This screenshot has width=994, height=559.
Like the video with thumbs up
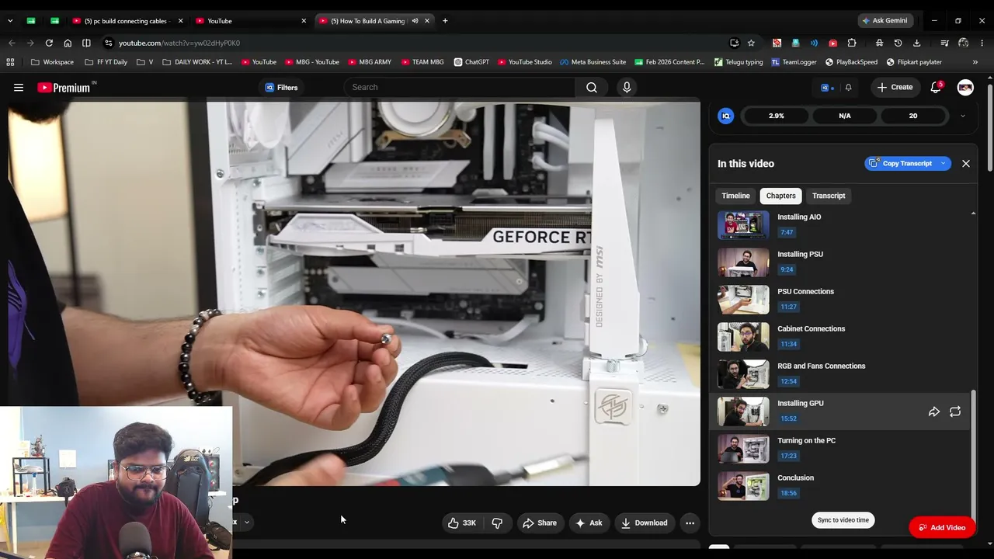[x=461, y=523]
